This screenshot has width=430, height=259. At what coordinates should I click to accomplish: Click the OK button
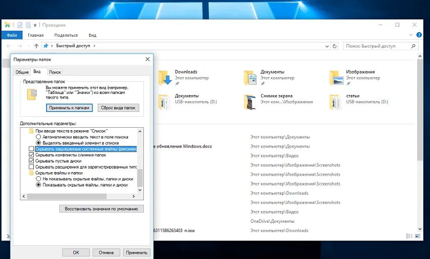(x=76, y=252)
